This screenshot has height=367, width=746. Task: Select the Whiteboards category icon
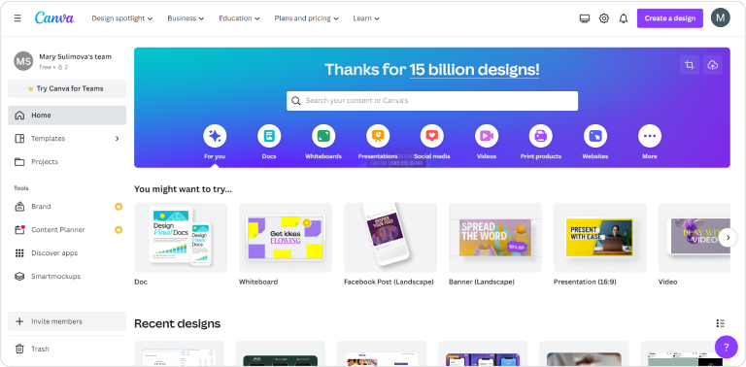[323, 136]
